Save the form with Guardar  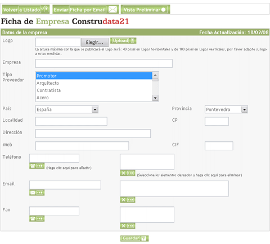click(x=134, y=238)
